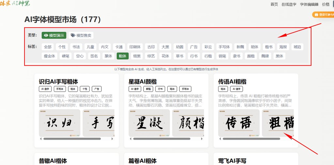Open the 莺飞AI手写 model title

click(x=232, y=161)
